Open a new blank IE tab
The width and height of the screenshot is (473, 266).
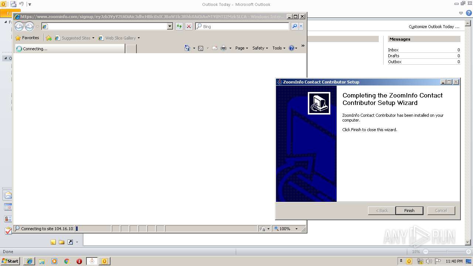click(x=131, y=49)
